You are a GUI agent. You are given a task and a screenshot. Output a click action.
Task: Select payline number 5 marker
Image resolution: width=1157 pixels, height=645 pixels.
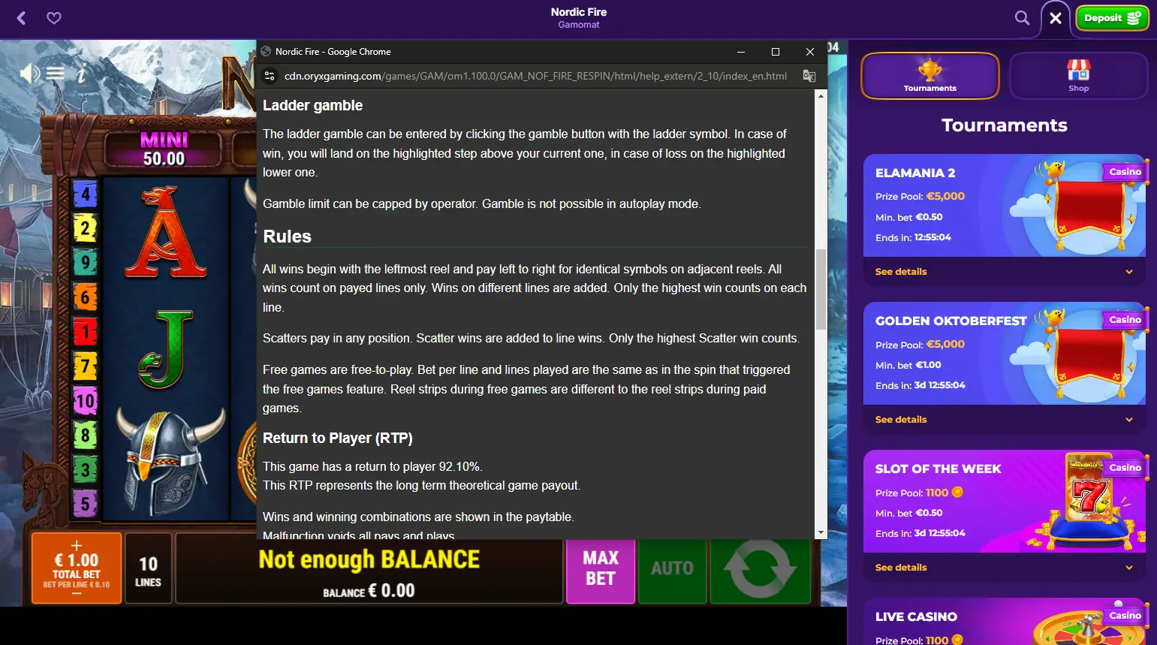click(85, 504)
